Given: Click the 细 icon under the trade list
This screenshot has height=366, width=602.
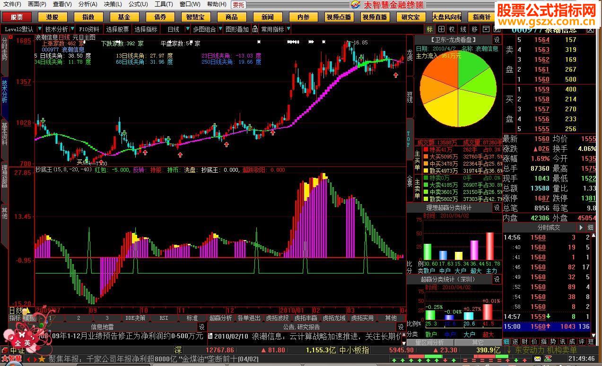Looking at the screenshot, I should 506,341.
